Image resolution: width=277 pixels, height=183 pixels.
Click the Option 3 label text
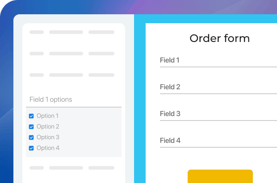48,137
